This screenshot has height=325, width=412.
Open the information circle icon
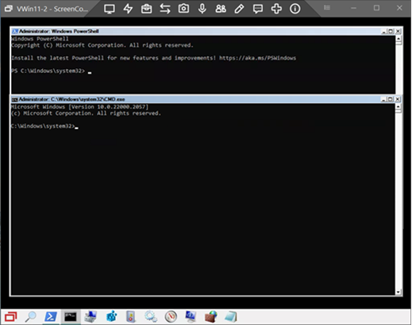(295, 9)
